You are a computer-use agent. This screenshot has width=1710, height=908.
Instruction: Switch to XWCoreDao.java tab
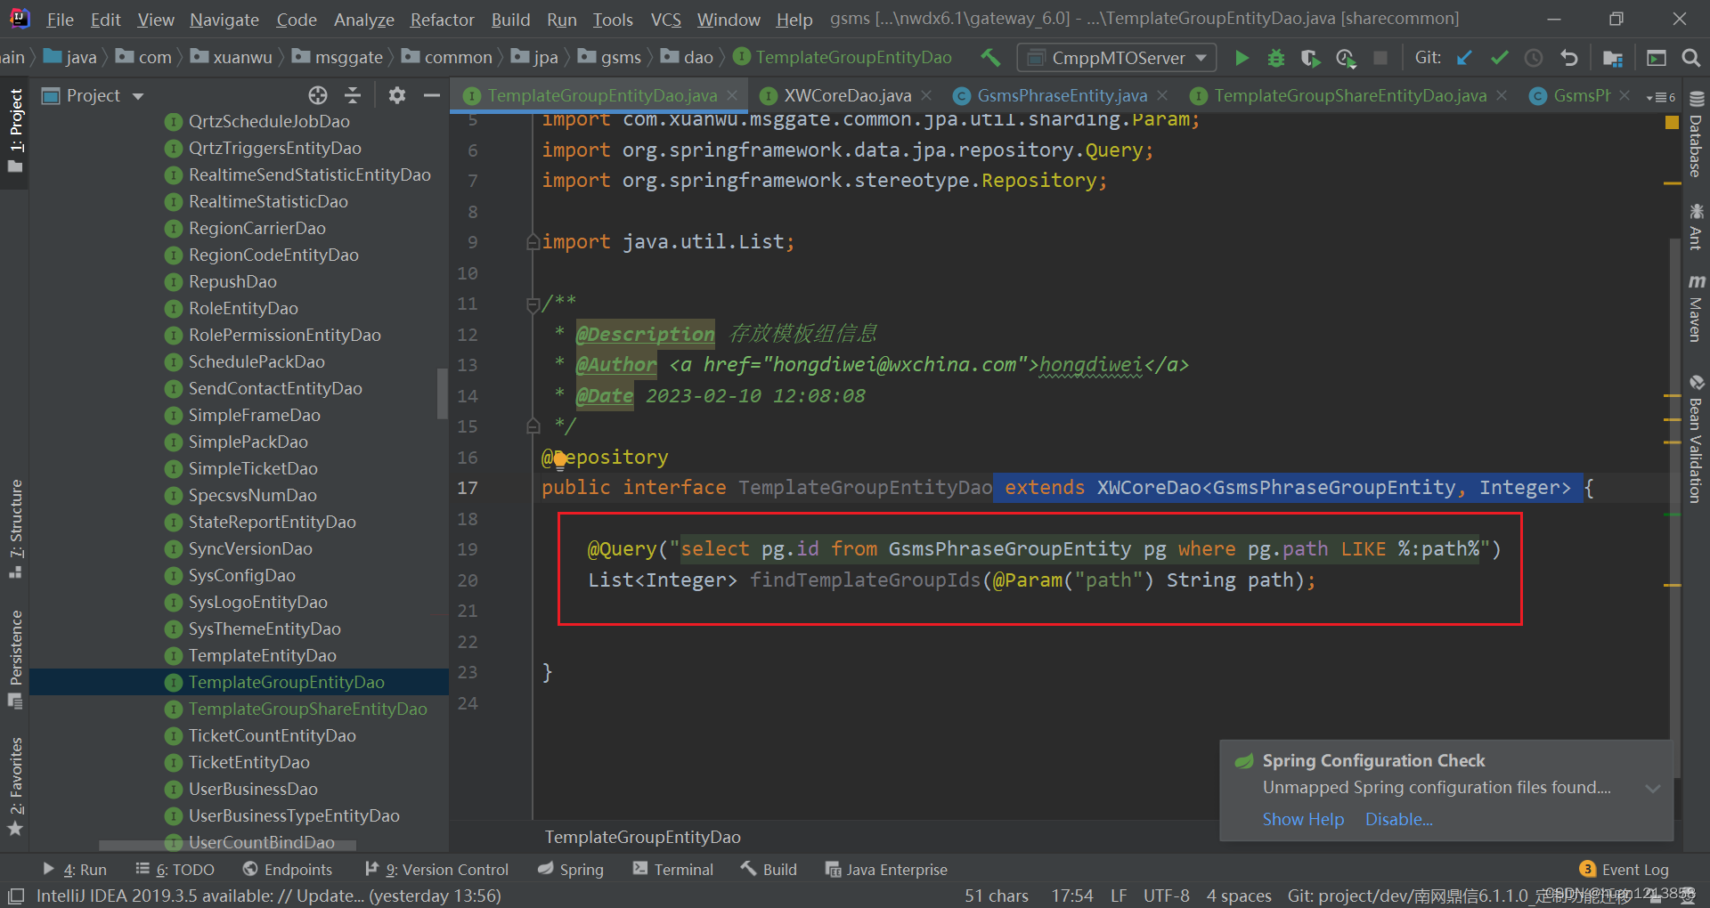847,95
